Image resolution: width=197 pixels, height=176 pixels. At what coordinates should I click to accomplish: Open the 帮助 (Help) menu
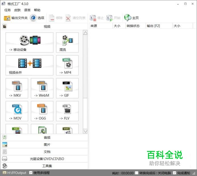pyautogui.click(x=37, y=10)
